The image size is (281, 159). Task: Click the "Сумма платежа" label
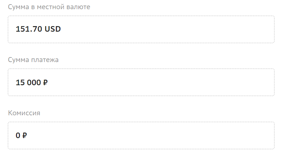coord(33,60)
